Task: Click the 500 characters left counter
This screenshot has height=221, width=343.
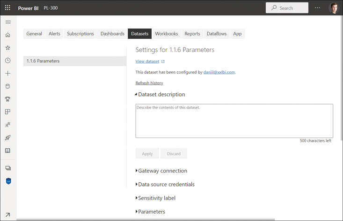Action: click(x=316, y=141)
